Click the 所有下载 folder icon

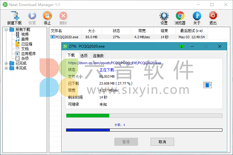[12, 29]
